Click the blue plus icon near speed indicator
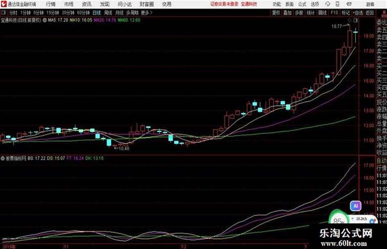387x249 pixels. [372, 221]
